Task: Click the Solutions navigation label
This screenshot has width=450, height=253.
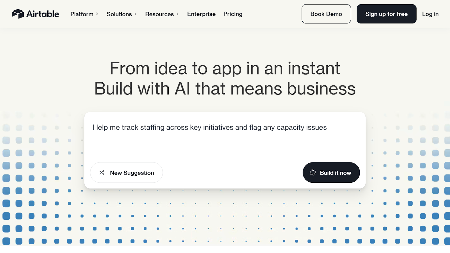Action: point(119,14)
